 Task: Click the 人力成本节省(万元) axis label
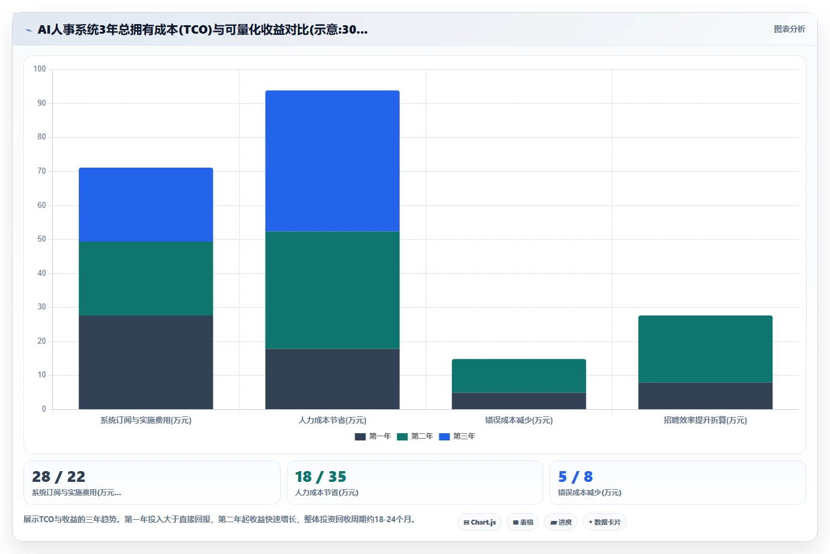pyautogui.click(x=332, y=420)
